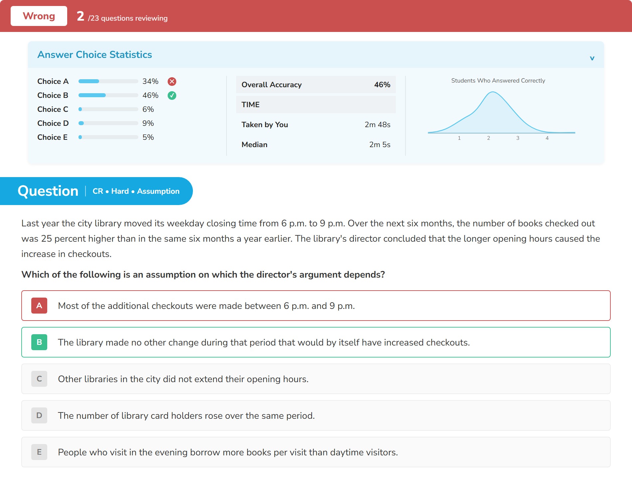Image resolution: width=632 pixels, height=480 pixels.
Task: Click the Overall Accuracy label
Action: point(271,85)
